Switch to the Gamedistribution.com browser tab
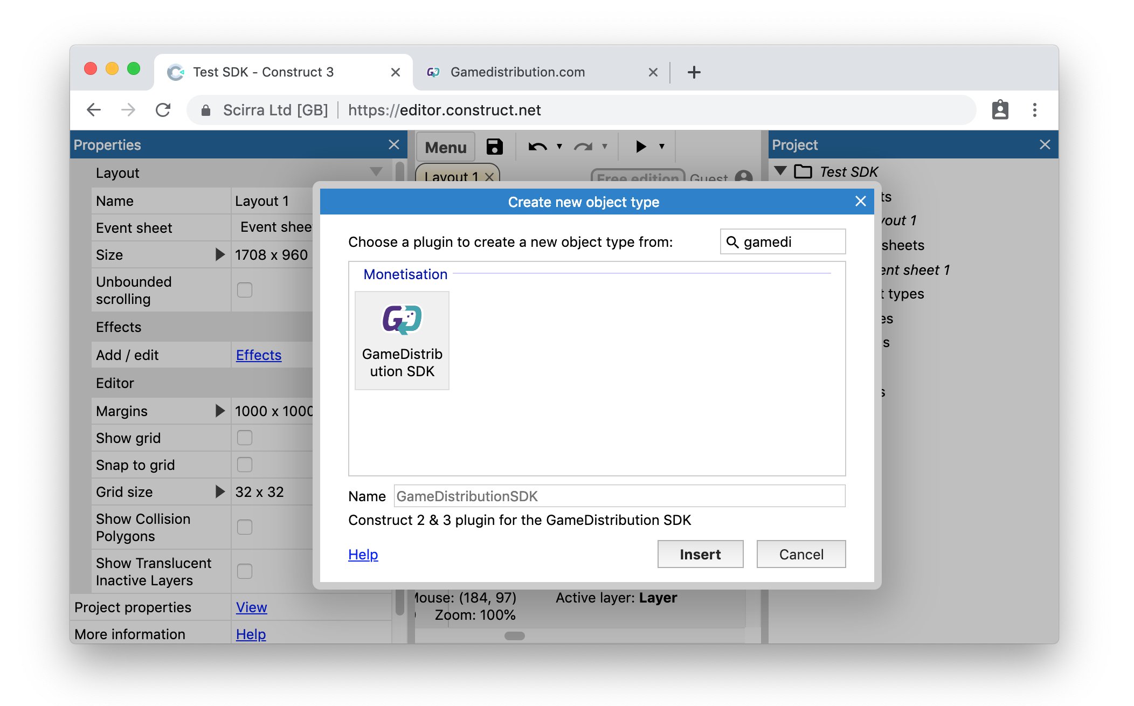The width and height of the screenshot is (1134, 706). [x=517, y=72]
